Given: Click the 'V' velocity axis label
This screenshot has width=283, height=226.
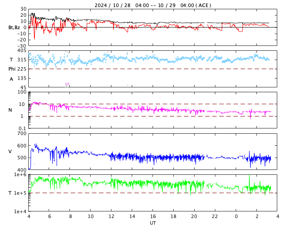Looking at the screenshot, I should pyautogui.click(x=10, y=151).
